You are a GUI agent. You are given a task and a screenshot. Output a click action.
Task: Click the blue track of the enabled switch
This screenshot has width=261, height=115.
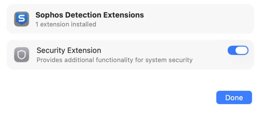(232, 51)
